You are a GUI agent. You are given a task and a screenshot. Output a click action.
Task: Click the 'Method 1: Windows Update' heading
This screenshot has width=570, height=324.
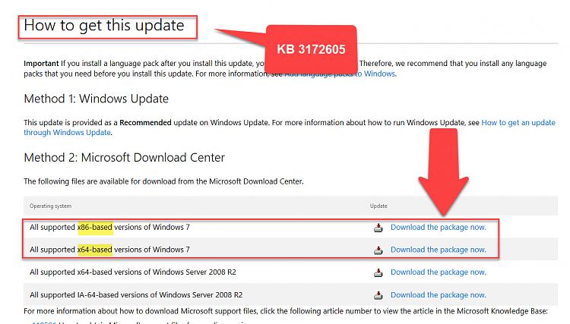pos(97,99)
